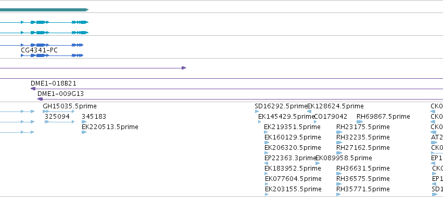Select the EP22363.3prime EST label
443x197 pixels.
[x=290, y=158]
